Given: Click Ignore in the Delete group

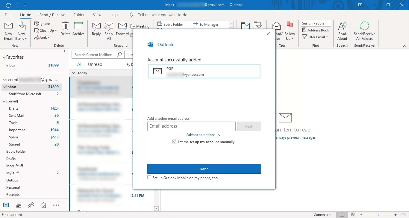Looking at the screenshot, I should pyautogui.click(x=42, y=24).
